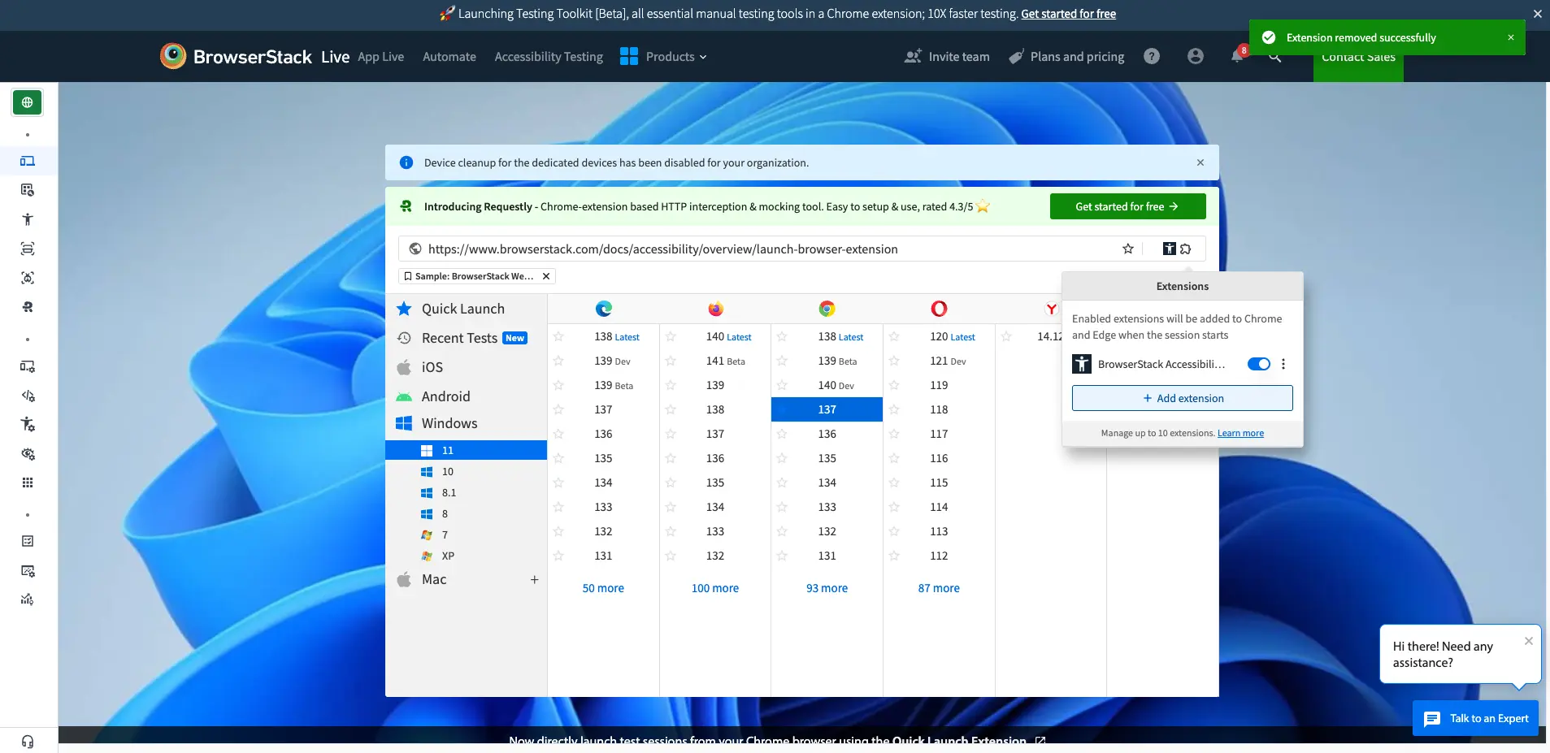Viewport: 1550px width, 753px height.
Task: Switch to Automate product tab
Action: click(x=449, y=56)
